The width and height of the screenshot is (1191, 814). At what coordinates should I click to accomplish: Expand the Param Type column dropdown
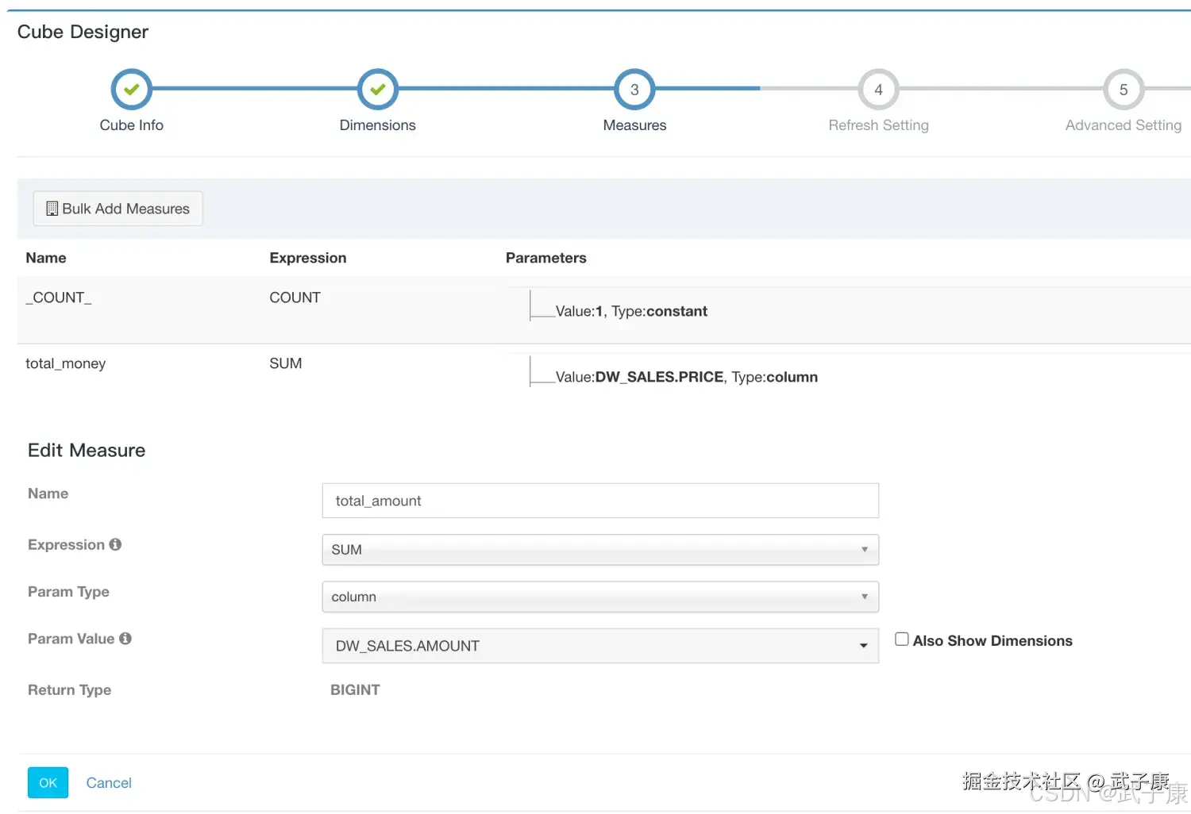click(599, 597)
